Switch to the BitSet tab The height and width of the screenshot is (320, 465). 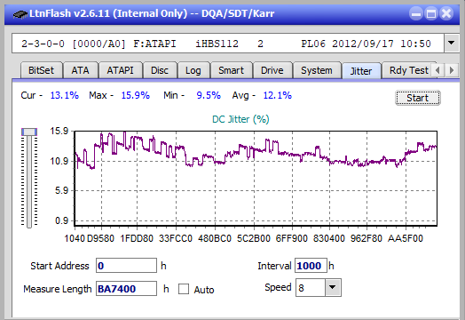point(41,70)
